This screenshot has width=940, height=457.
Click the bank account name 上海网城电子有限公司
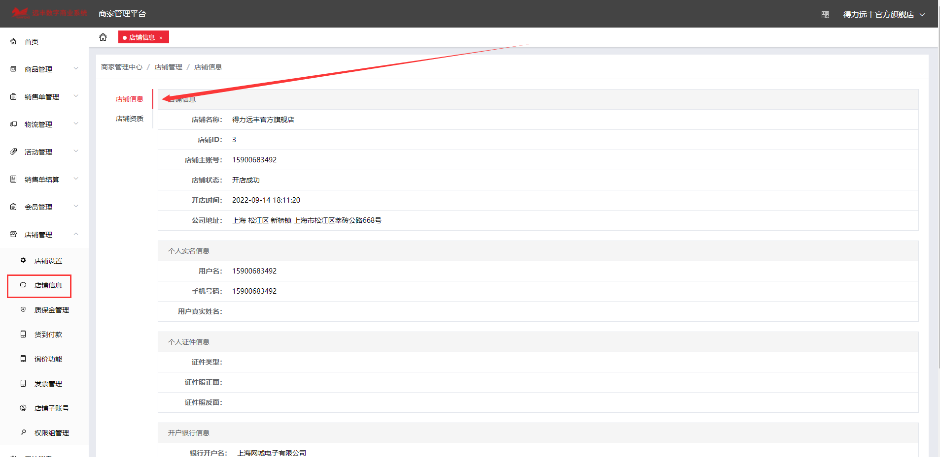coord(272,453)
